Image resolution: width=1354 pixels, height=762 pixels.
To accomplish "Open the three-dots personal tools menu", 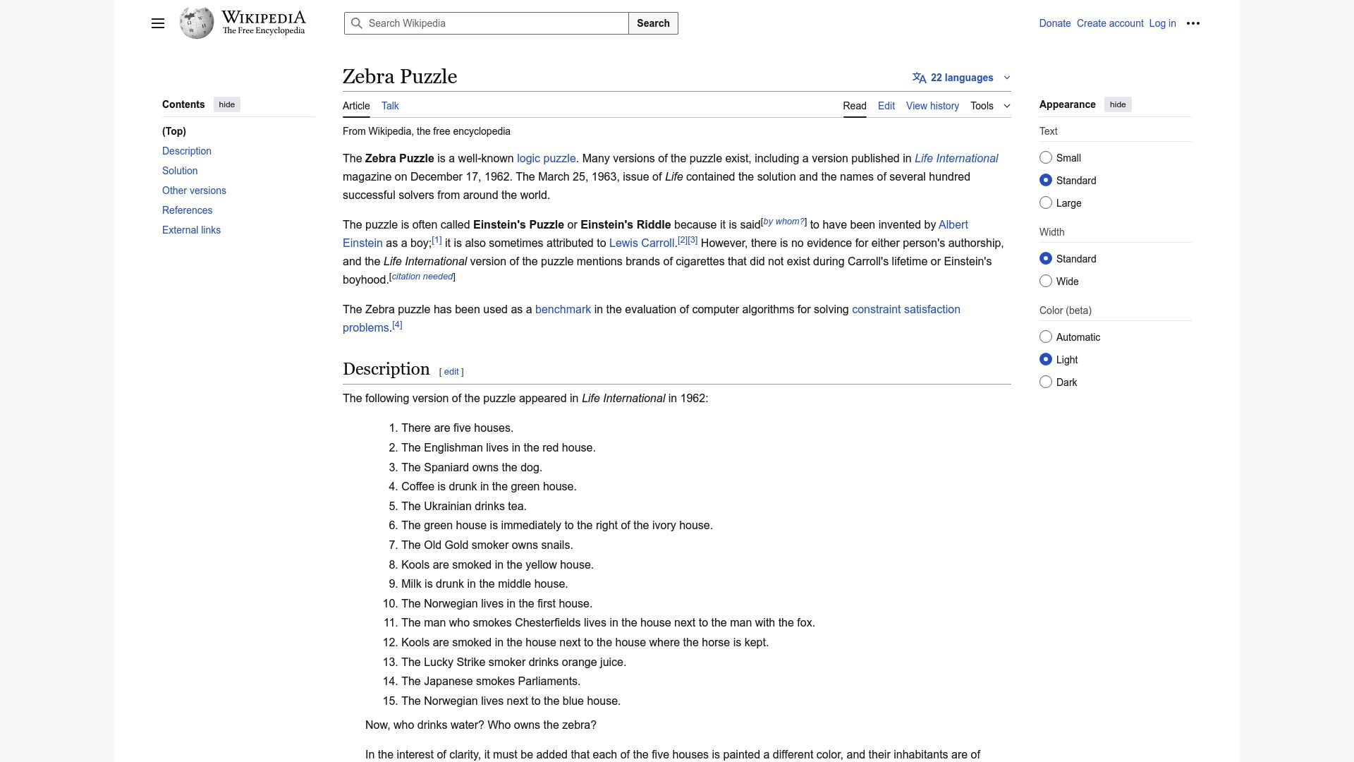I will (1193, 23).
